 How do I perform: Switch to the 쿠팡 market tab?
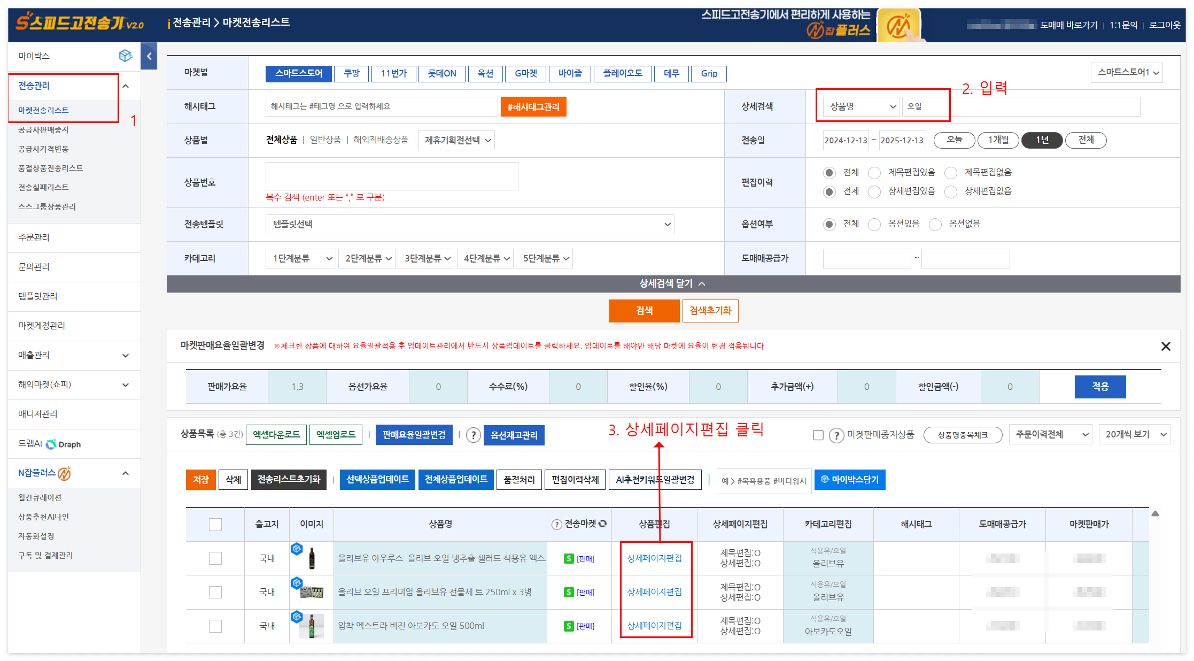[351, 73]
